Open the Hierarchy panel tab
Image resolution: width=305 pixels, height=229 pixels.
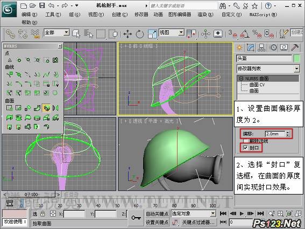click(261, 47)
